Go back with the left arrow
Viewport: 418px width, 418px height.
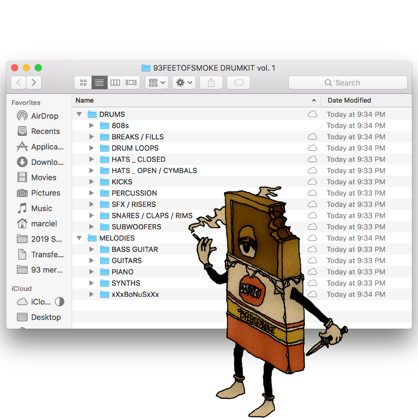[19, 83]
